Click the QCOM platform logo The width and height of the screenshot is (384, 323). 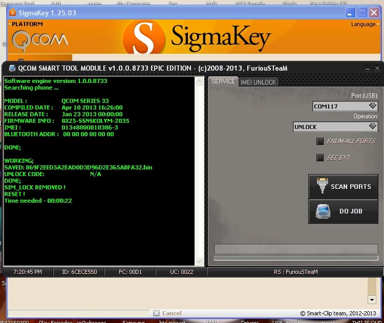[x=39, y=39]
